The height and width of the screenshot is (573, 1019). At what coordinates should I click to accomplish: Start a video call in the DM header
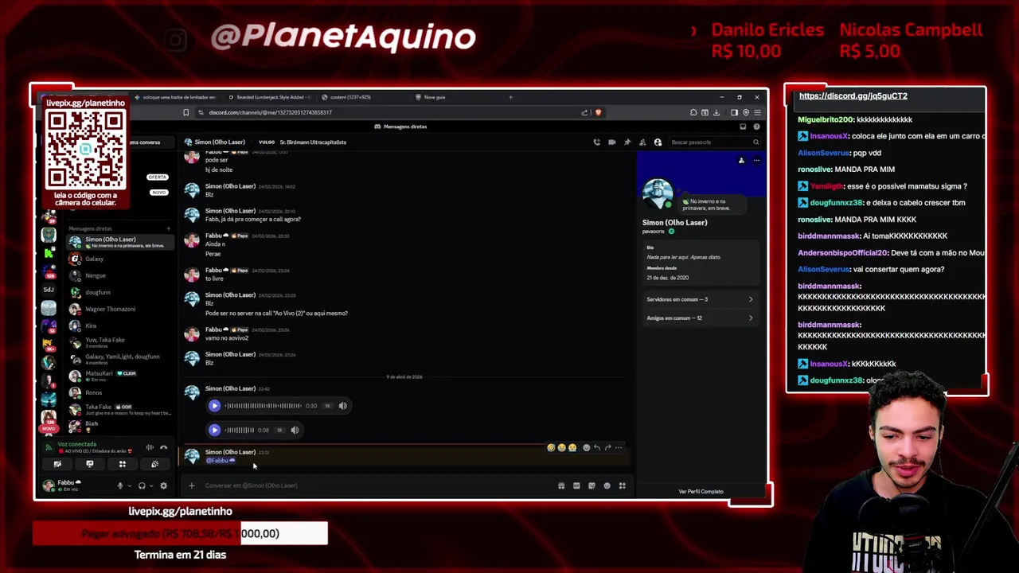611,142
